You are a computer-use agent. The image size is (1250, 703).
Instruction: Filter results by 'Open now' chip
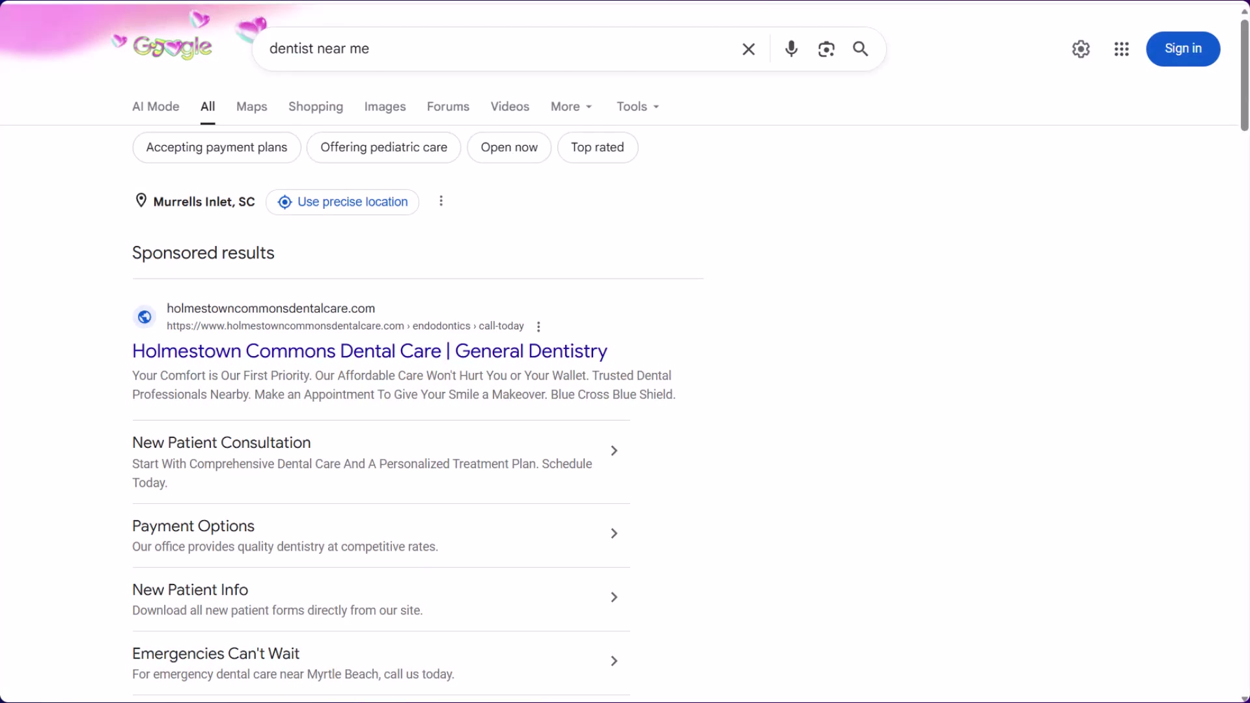(x=509, y=148)
